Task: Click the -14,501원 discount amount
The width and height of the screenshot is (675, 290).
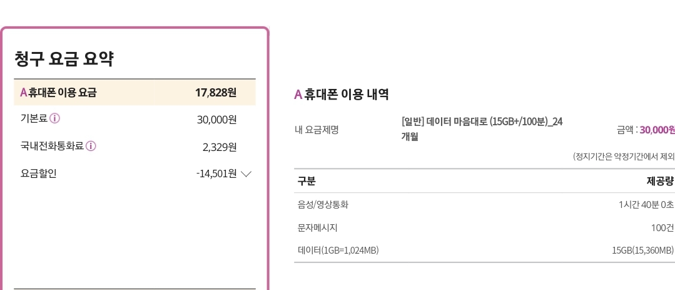Action: tap(216, 173)
